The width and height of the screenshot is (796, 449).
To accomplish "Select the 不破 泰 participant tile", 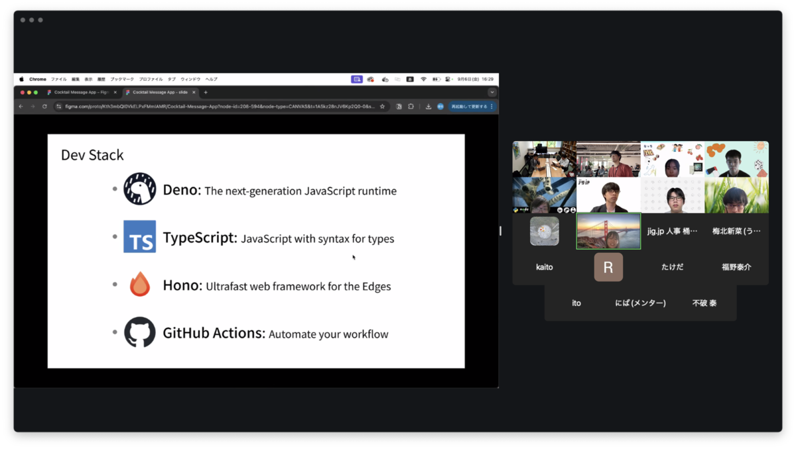I will point(704,303).
